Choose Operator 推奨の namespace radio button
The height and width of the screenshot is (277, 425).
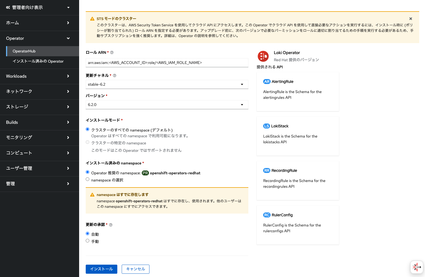click(x=88, y=172)
